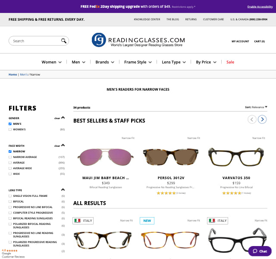Go to next best sellers slide
Viewport: 276px width, 259px height.
(x=262, y=119)
